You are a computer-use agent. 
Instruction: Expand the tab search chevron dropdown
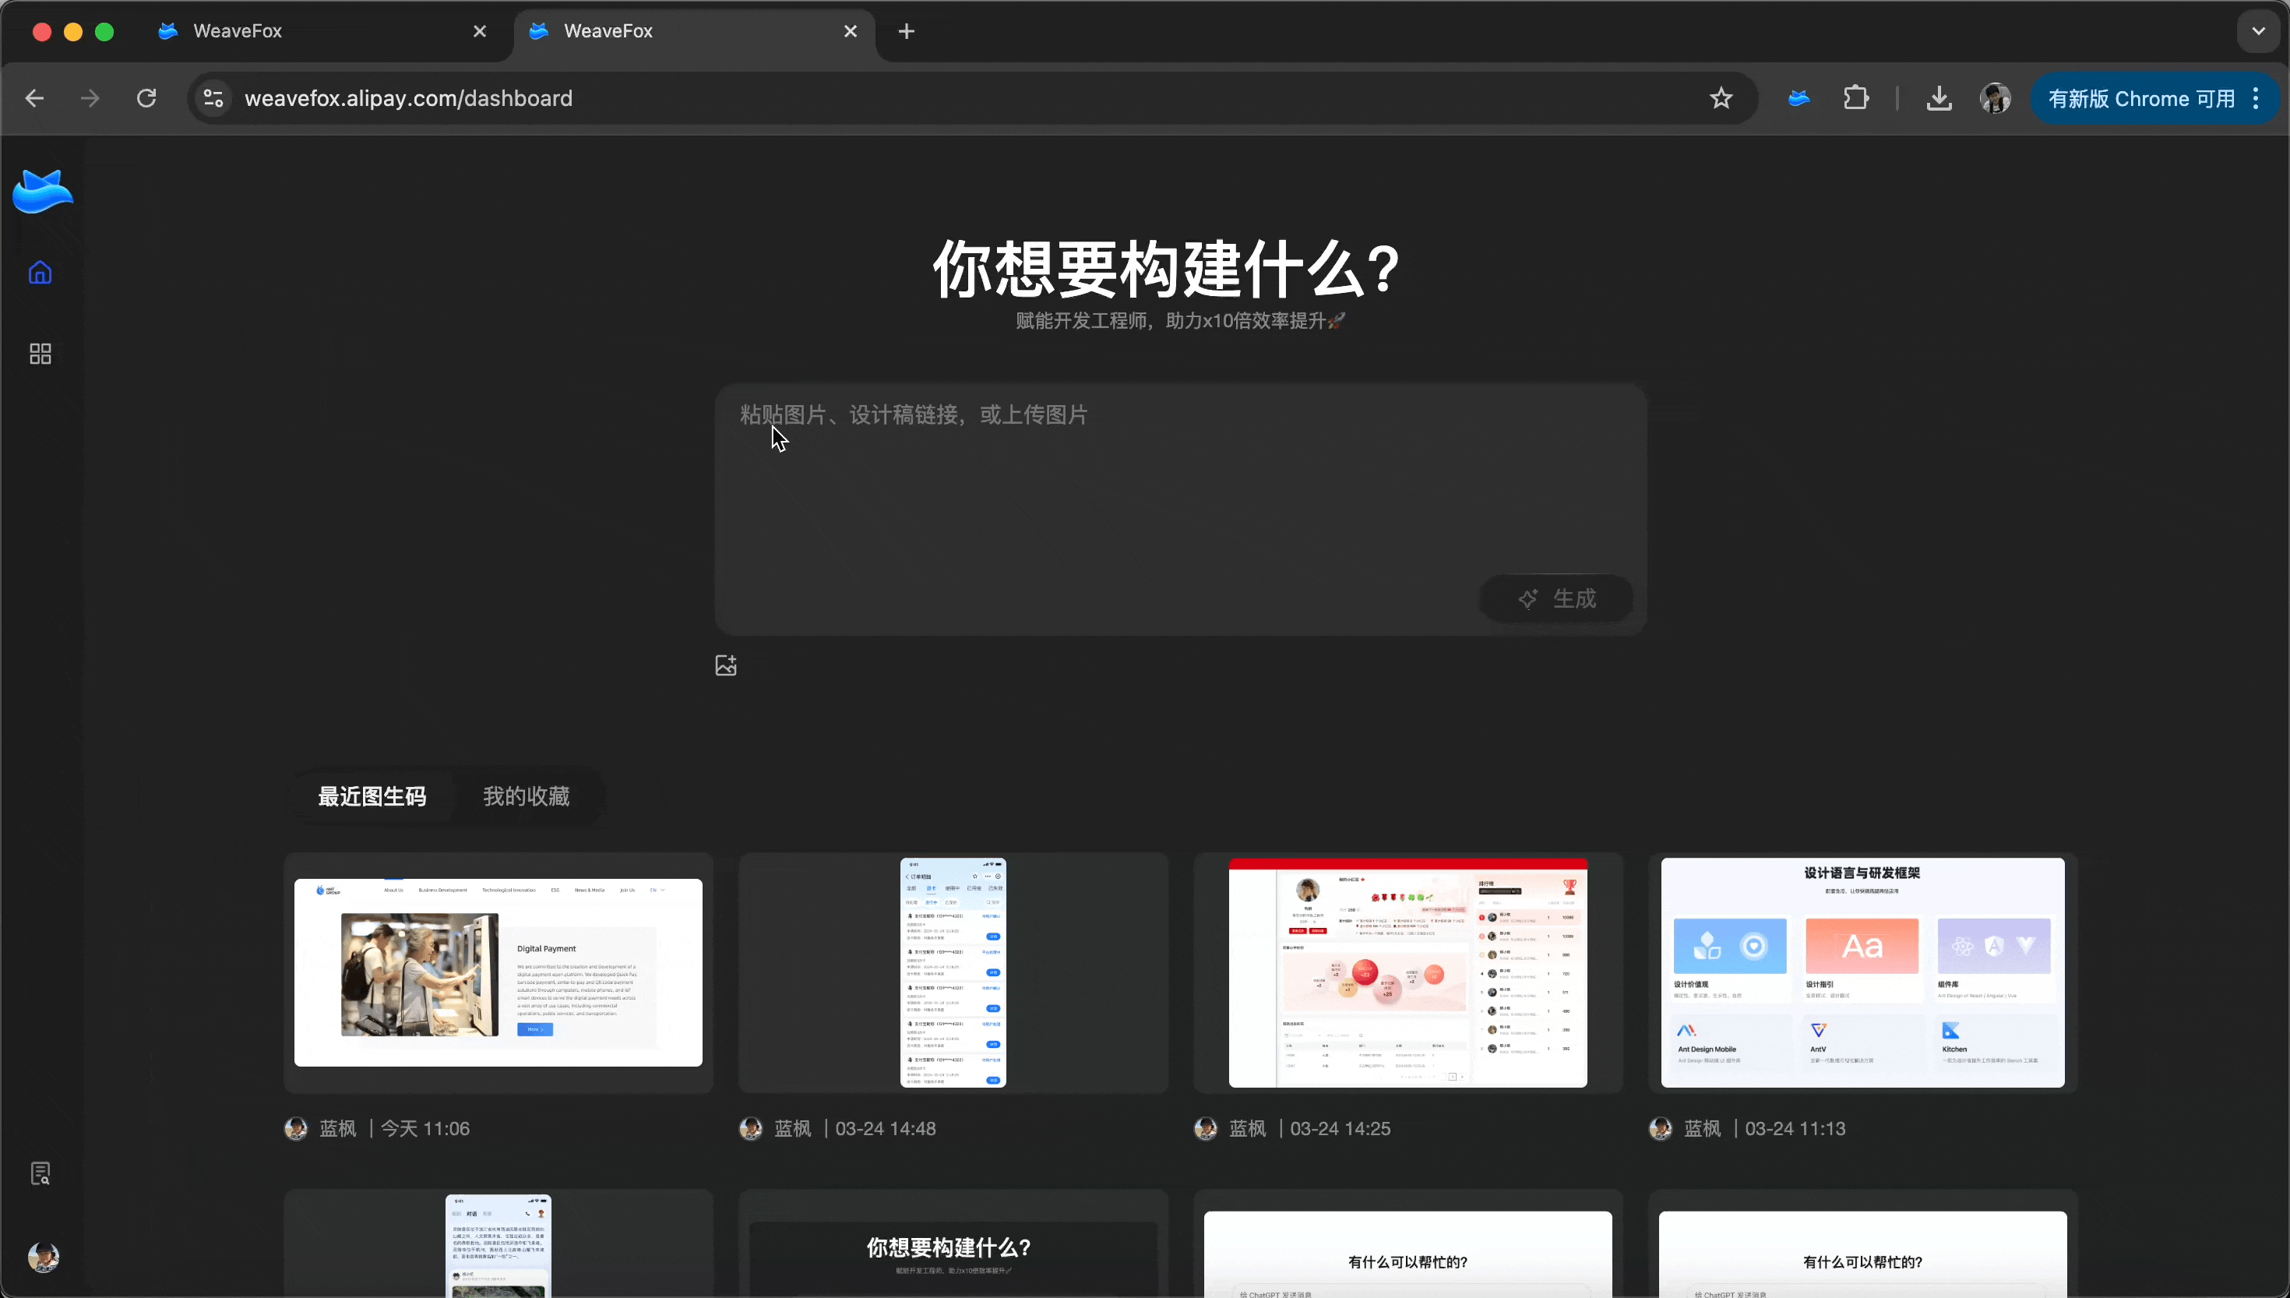tap(2257, 31)
